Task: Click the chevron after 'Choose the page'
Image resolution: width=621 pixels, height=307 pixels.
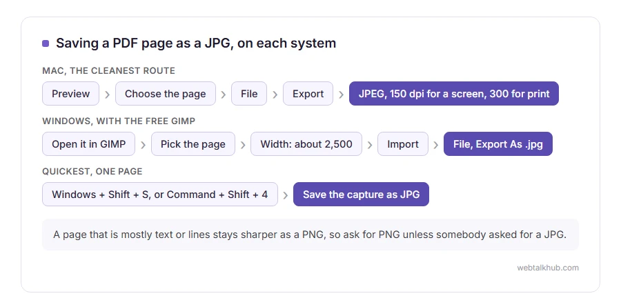Action: point(224,95)
